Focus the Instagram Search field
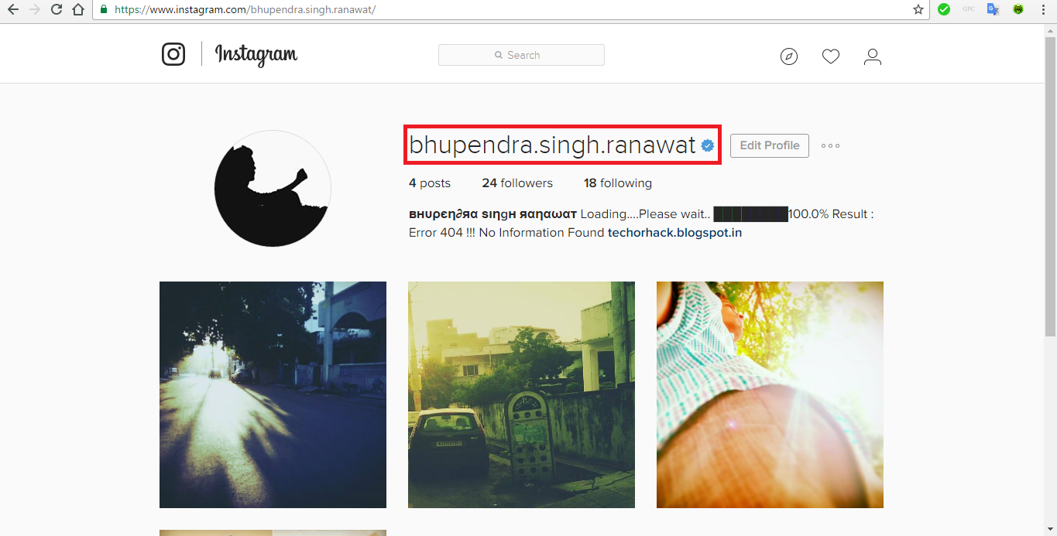1057x536 pixels. [521, 55]
